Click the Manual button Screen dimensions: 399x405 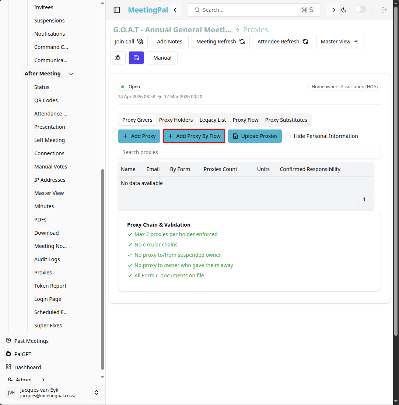point(162,58)
